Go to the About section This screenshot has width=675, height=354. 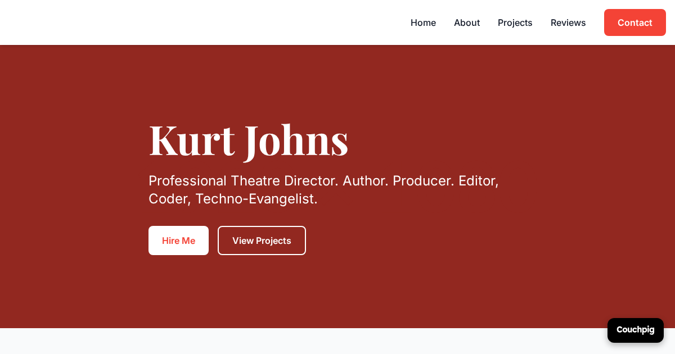coord(466,22)
